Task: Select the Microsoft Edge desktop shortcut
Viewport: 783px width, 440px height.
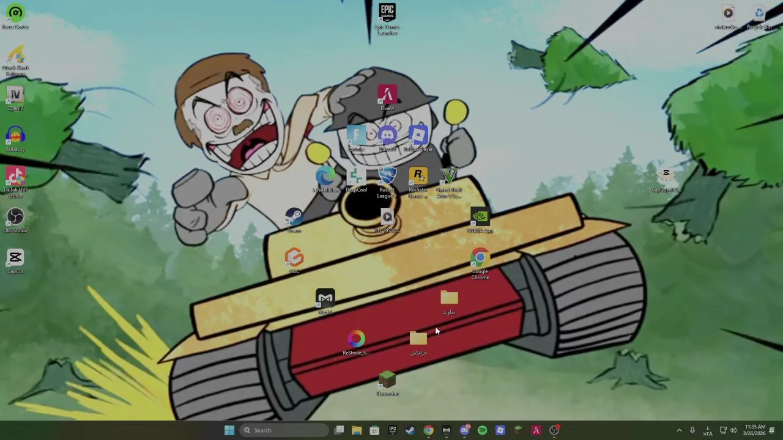Action: pos(325,180)
